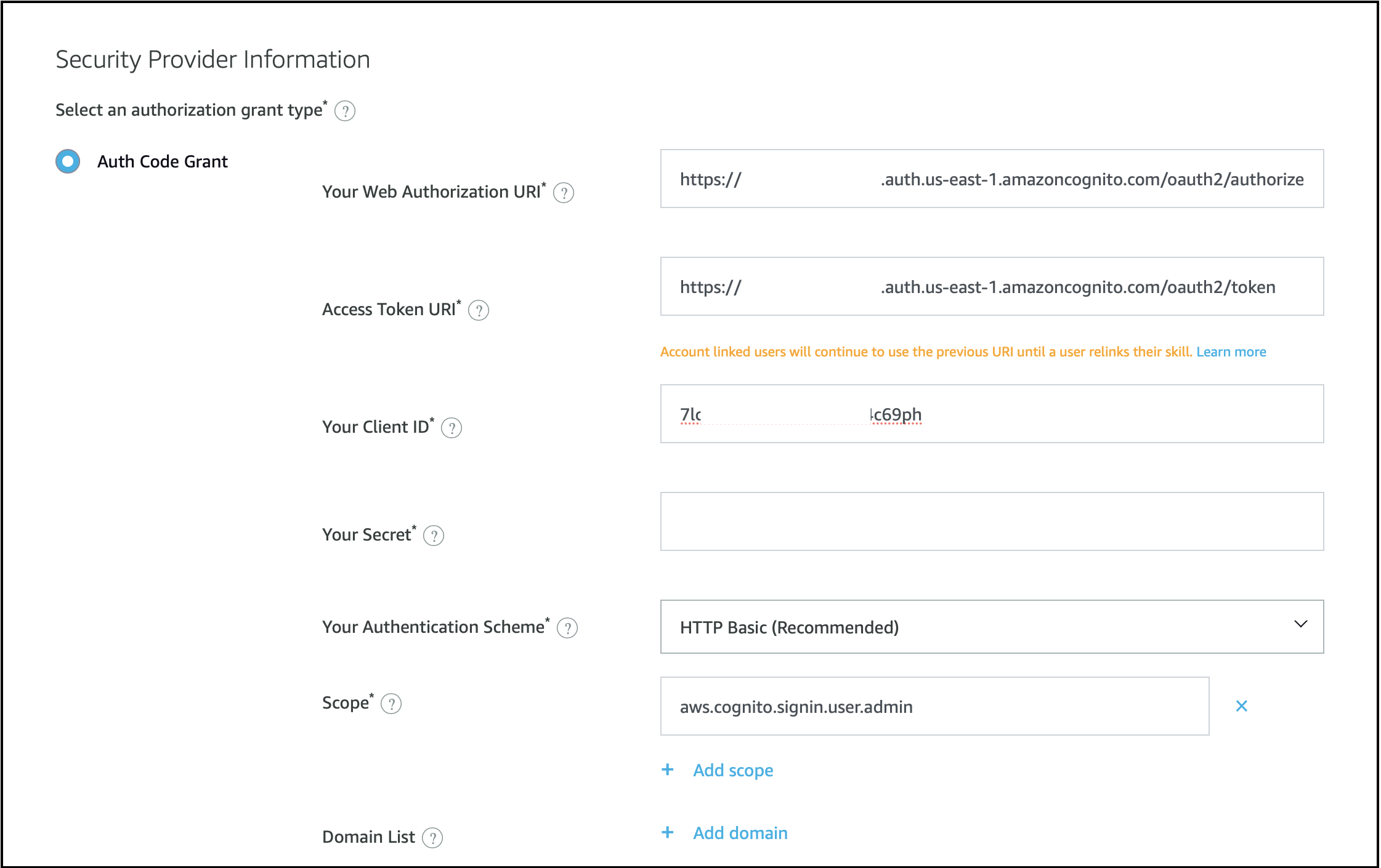Click the Auth Code Grant label text
Screen dimensions: 1381x868
coord(163,161)
